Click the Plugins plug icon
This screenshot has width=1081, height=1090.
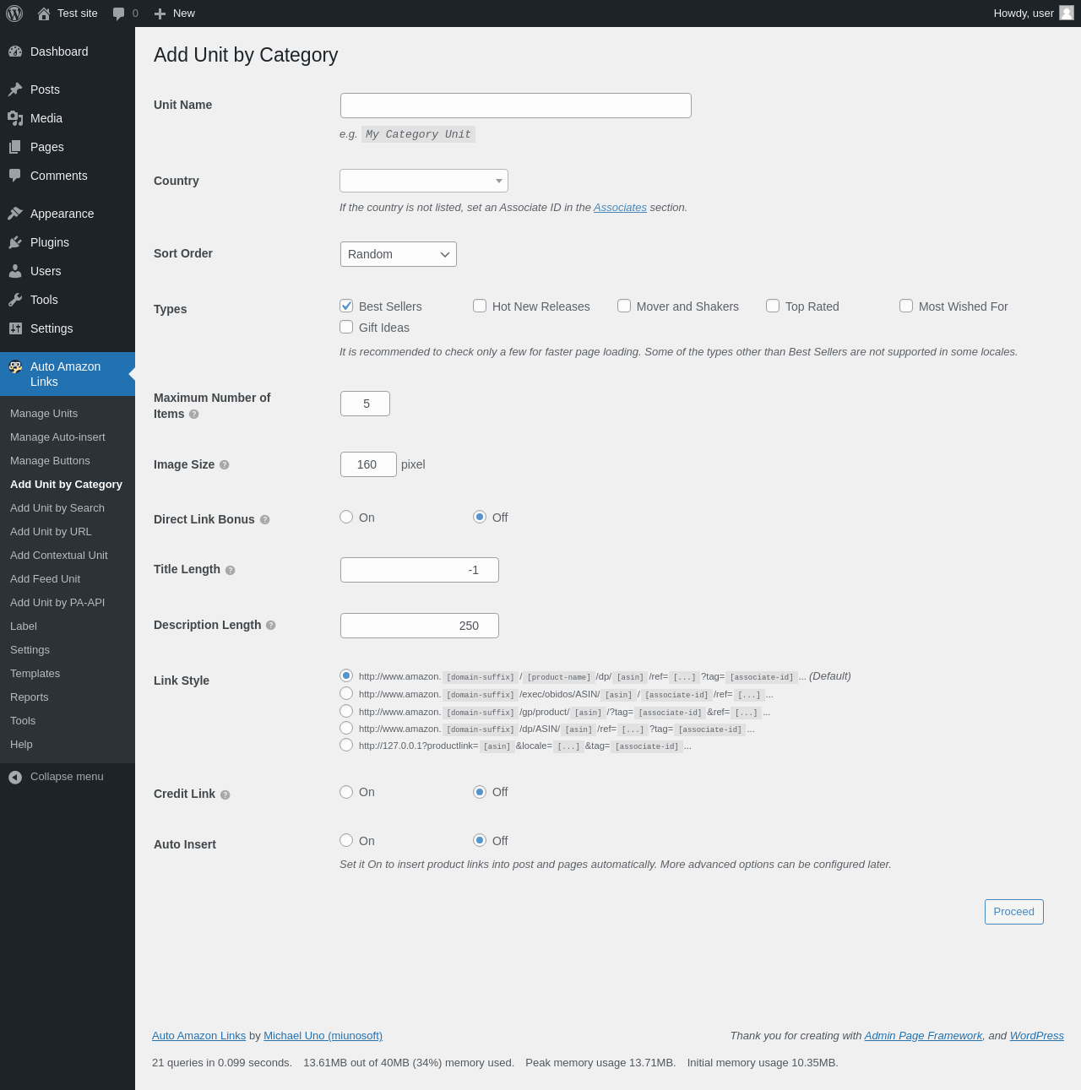tap(15, 242)
